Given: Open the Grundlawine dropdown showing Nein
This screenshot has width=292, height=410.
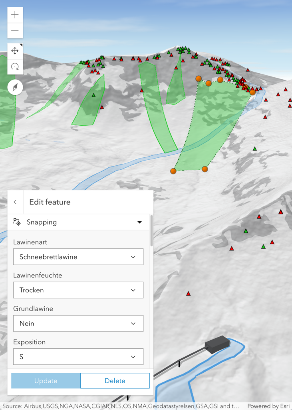Looking at the screenshot, I should 78,323.
